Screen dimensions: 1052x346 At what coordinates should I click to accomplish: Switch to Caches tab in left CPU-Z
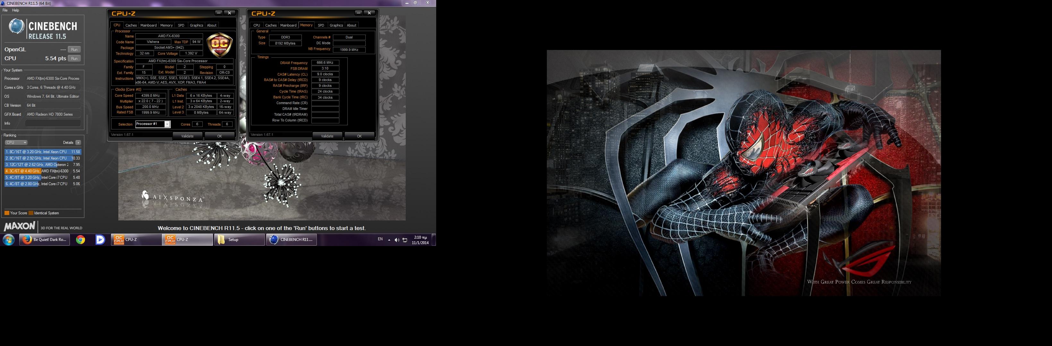click(131, 25)
